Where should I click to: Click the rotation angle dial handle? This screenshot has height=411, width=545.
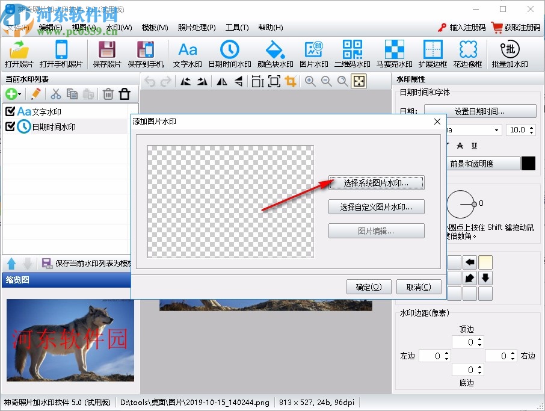click(x=474, y=204)
